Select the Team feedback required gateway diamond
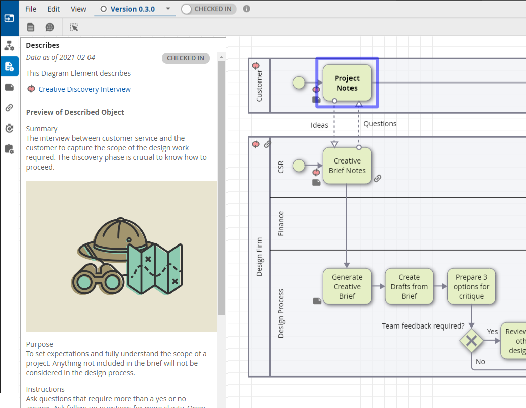The image size is (526, 408). point(471,341)
